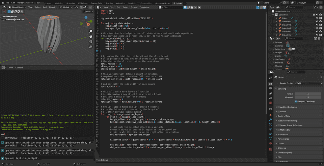Toggle camera view icon in viewport

(x=91, y=42)
